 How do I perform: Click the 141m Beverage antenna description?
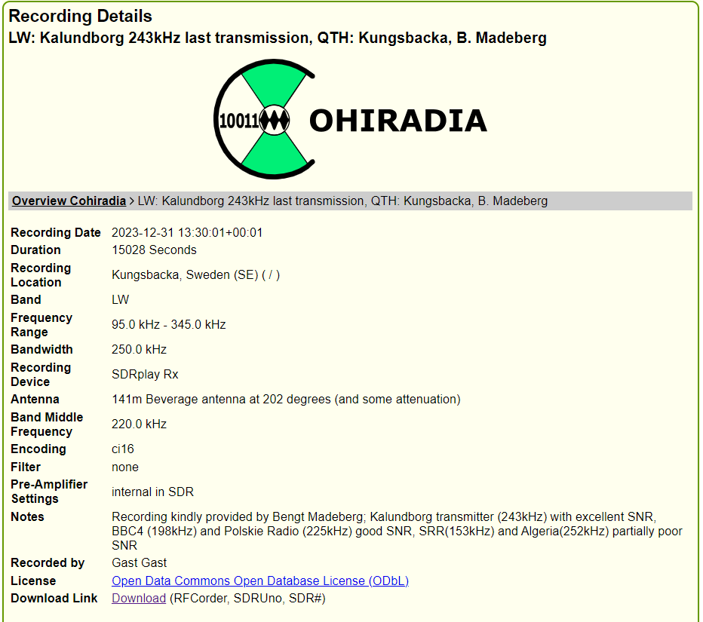pyautogui.click(x=286, y=400)
